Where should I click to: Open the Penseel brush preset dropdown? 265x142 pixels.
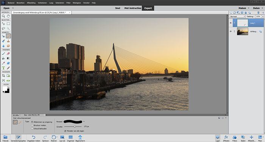coord(84,122)
